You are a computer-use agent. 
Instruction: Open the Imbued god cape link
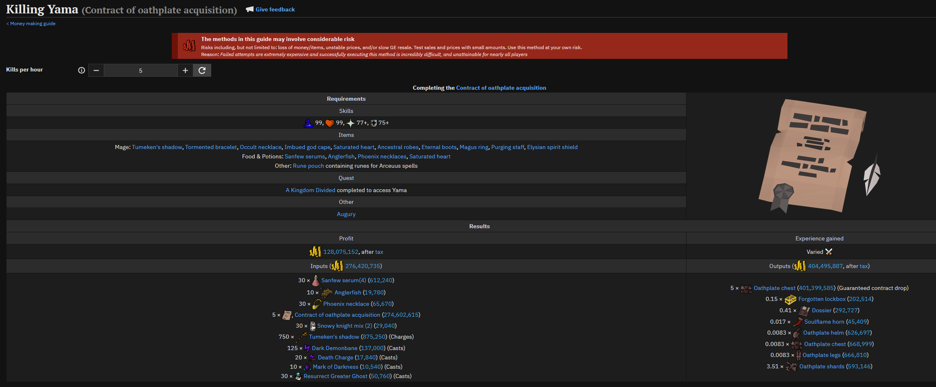tap(307, 147)
